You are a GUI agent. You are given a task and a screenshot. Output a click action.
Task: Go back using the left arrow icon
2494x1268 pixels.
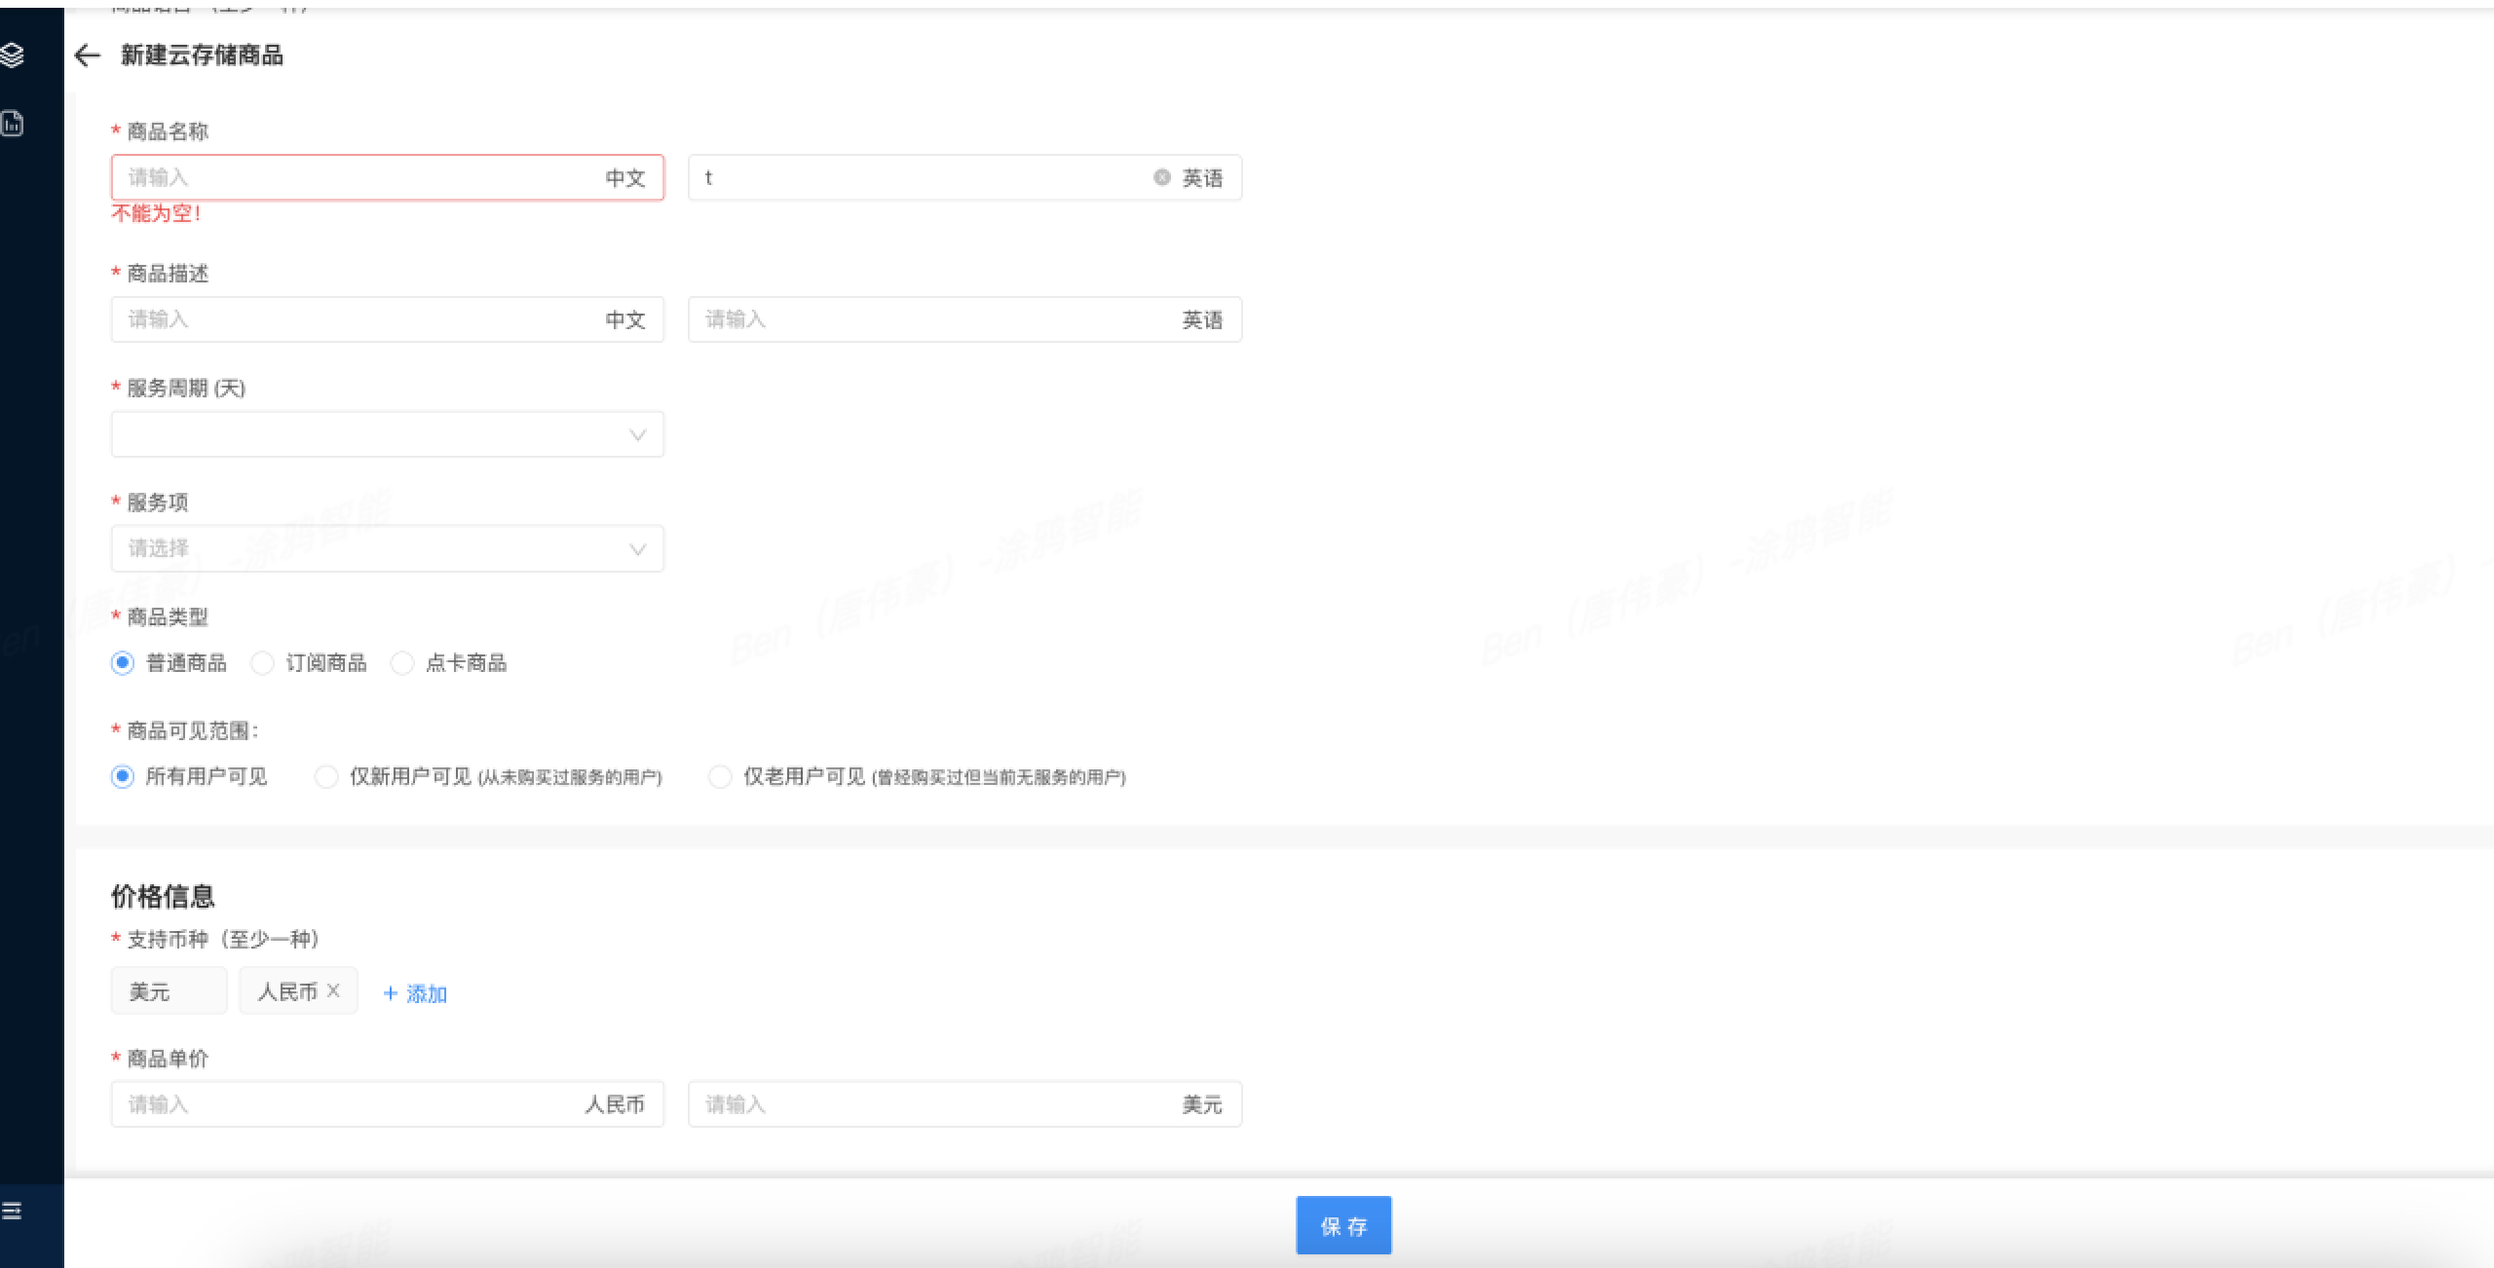click(x=88, y=56)
